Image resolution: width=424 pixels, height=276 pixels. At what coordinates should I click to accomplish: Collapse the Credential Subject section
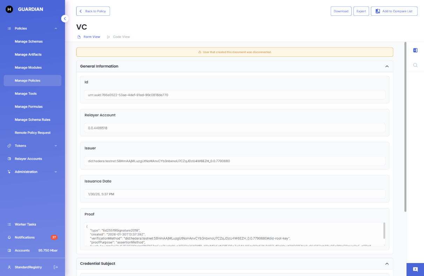coord(387,264)
